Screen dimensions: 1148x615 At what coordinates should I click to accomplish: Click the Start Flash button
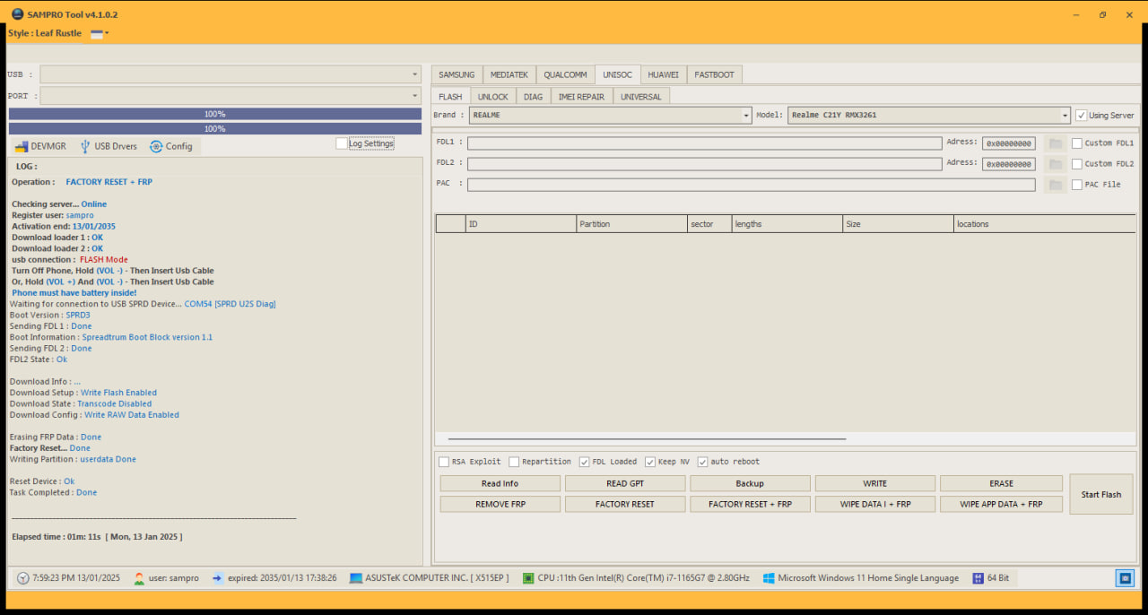tap(1101, 494)
